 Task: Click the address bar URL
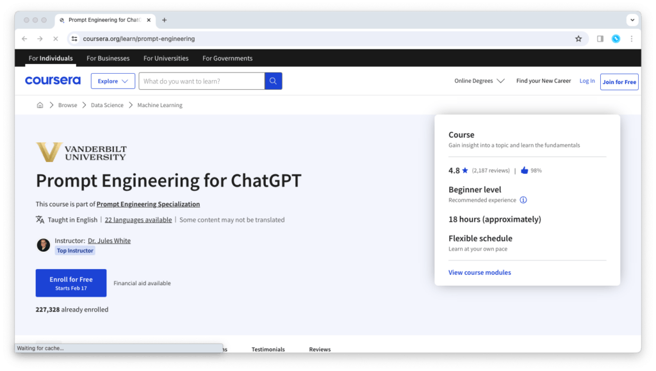click(139, 38)
